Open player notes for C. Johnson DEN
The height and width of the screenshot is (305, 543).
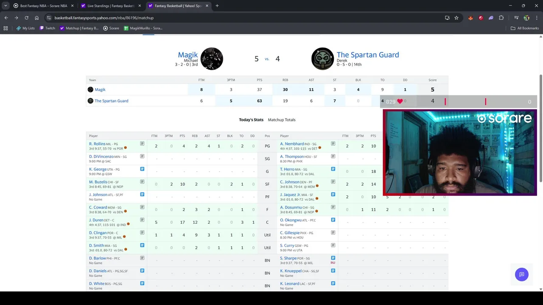(x=333, y=182)
